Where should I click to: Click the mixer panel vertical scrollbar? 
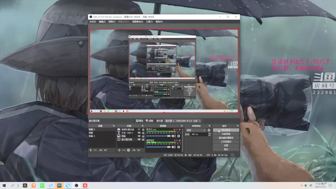(x=183, y=140)
